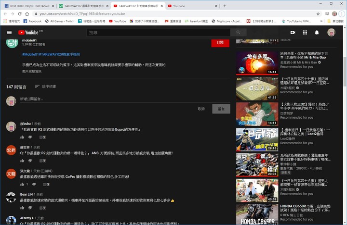Go forward with the browser forward arrow
347x225 pixels.
point(13,13)
